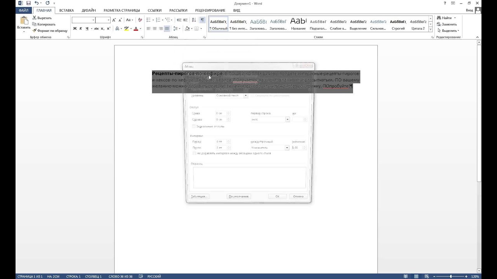Open Табуляция settings button

click(x=199, y=196)
